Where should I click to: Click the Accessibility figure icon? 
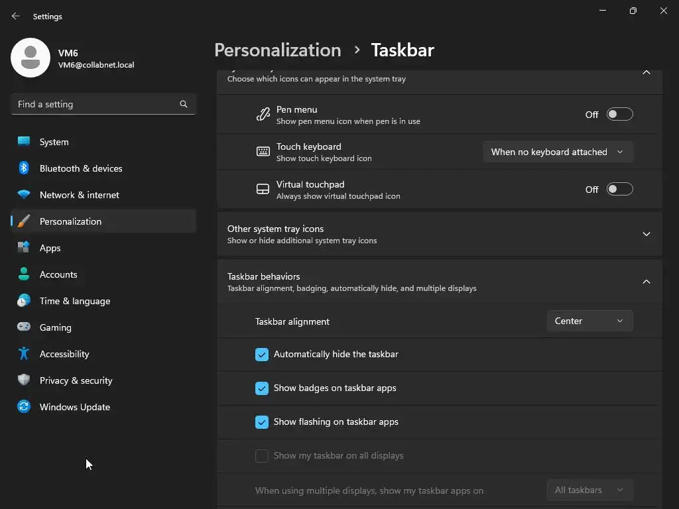[x=24, y=354]
